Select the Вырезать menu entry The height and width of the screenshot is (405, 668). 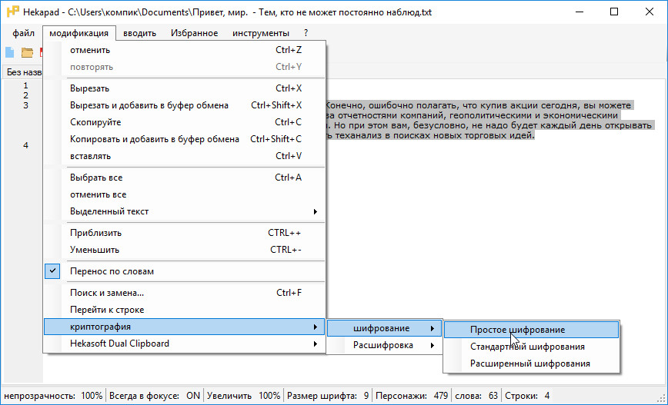[185, 88]
